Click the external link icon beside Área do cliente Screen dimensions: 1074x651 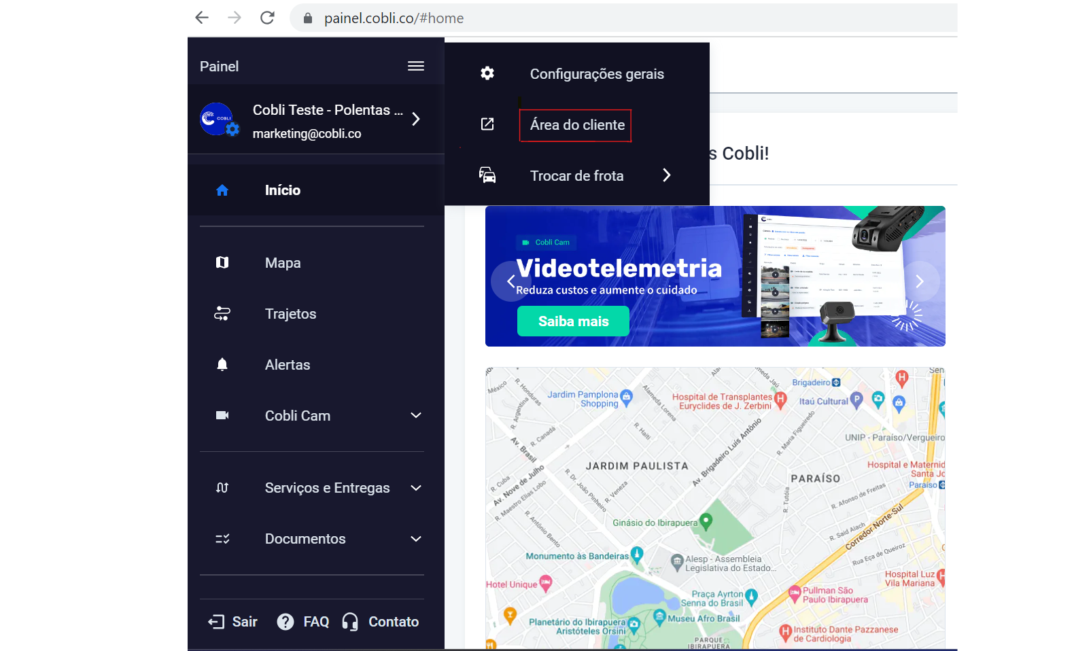(x=487, y=124)
